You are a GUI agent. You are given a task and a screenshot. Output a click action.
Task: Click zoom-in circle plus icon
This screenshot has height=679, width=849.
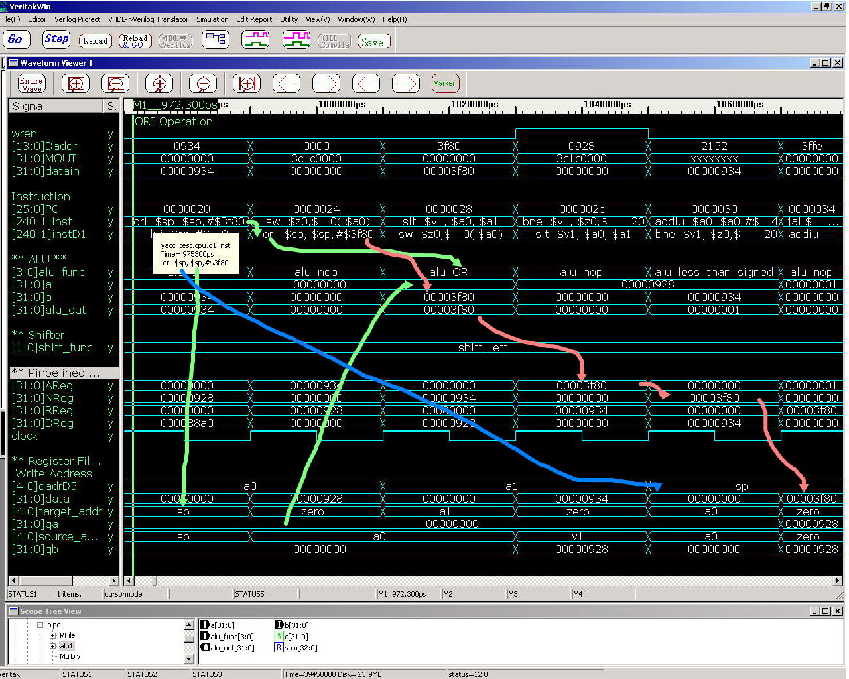pos(159,84)
